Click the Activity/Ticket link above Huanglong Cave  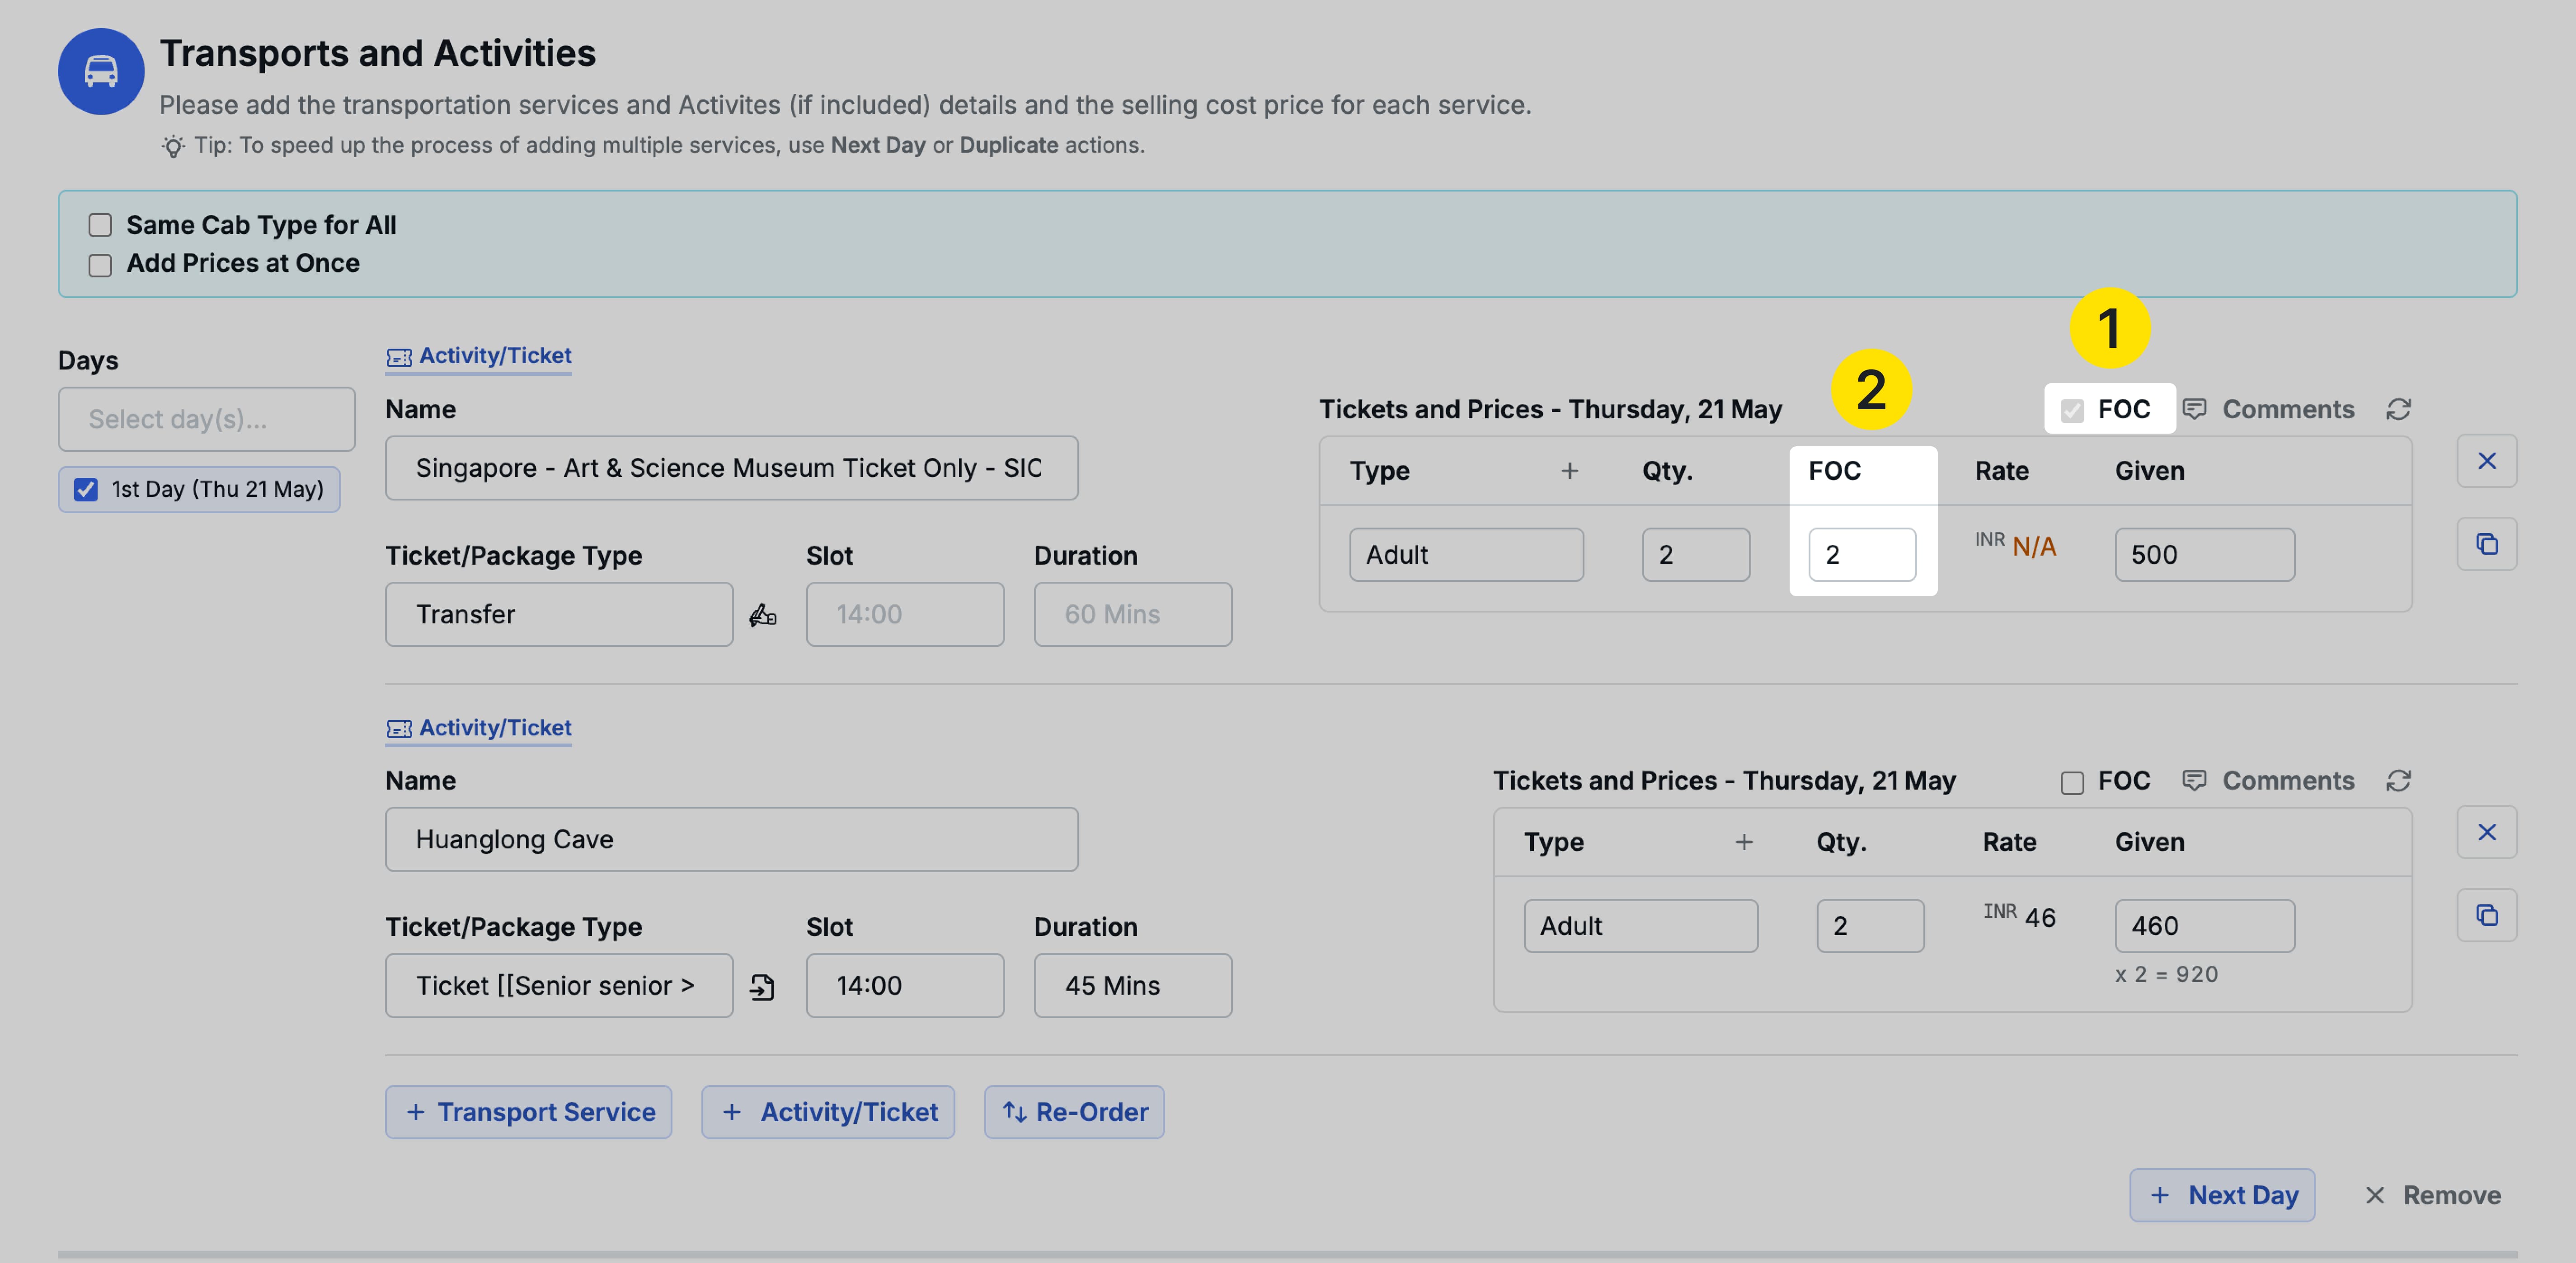tap(479, 729)
